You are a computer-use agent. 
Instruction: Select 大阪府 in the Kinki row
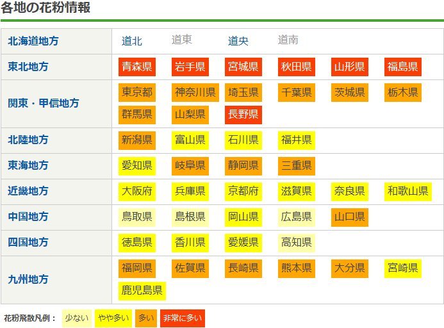click(137, 191)
